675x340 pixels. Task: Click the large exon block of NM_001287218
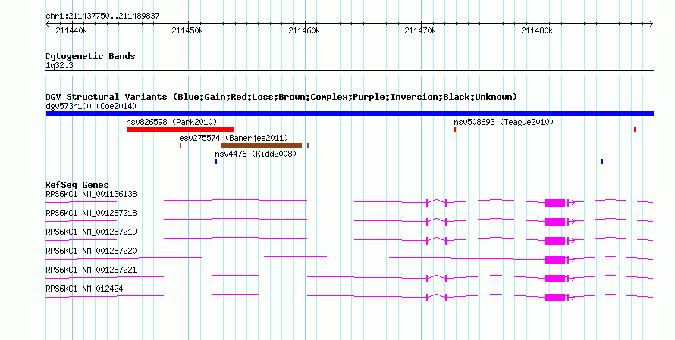tap(555, 222)
